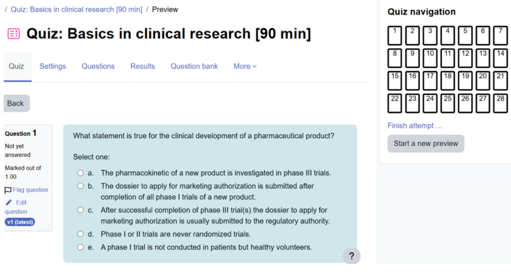The height and width of the screenshot is (272, 511).
Task: Select answer a about pharmacokinetic in phase III
Action: (80, 173)
